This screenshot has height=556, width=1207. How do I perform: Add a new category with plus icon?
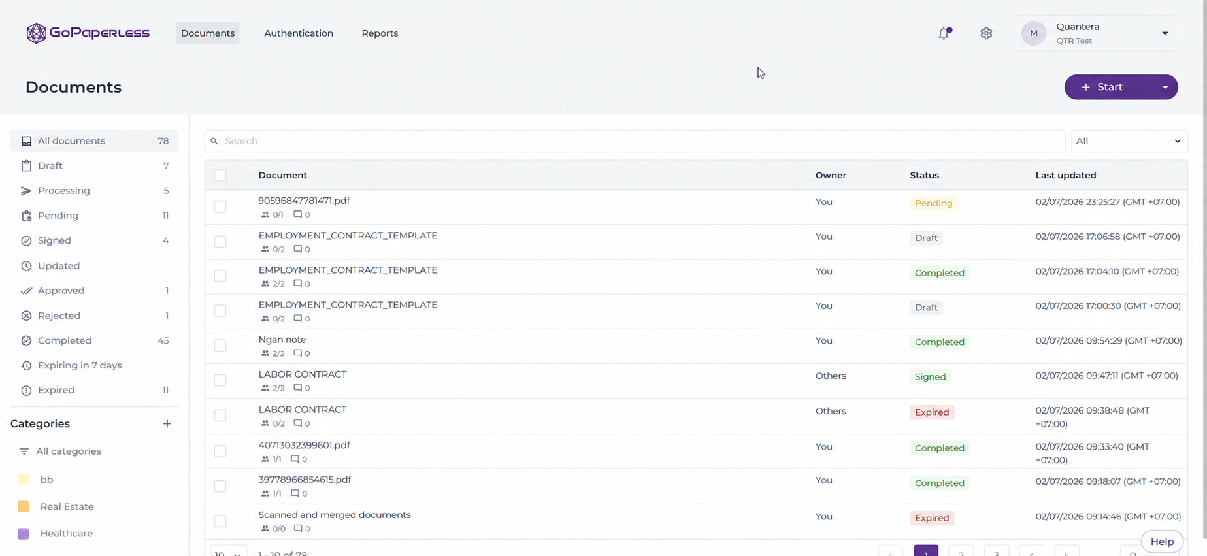click(167, 424)
